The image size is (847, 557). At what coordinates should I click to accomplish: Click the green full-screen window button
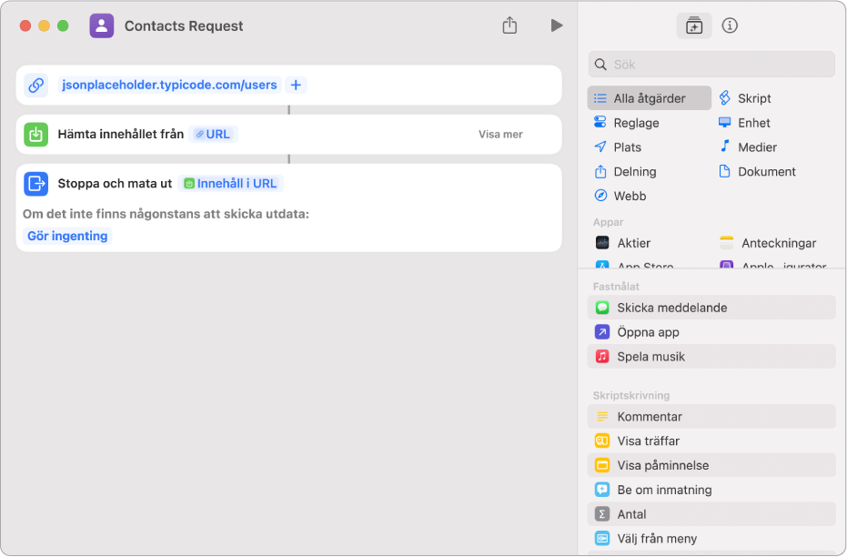tap(63, 25)
